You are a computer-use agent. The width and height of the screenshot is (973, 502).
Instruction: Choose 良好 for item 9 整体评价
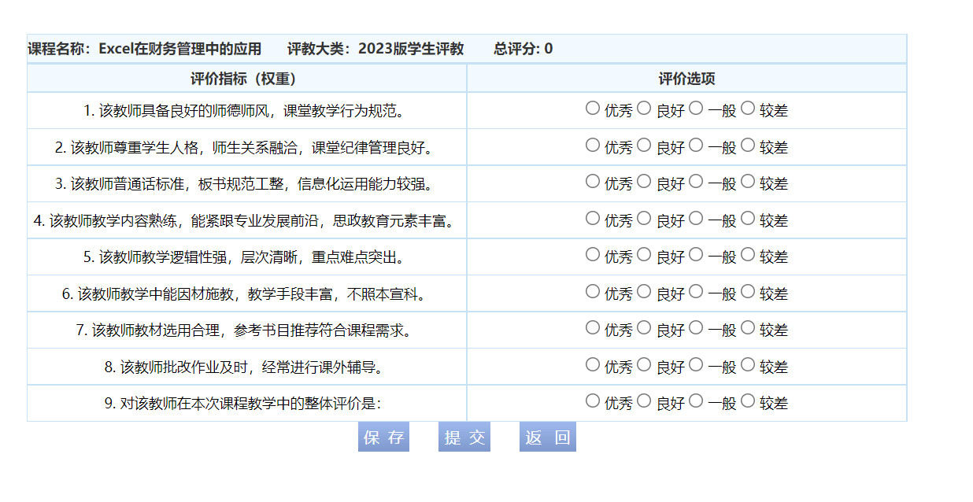pos(644,400)
